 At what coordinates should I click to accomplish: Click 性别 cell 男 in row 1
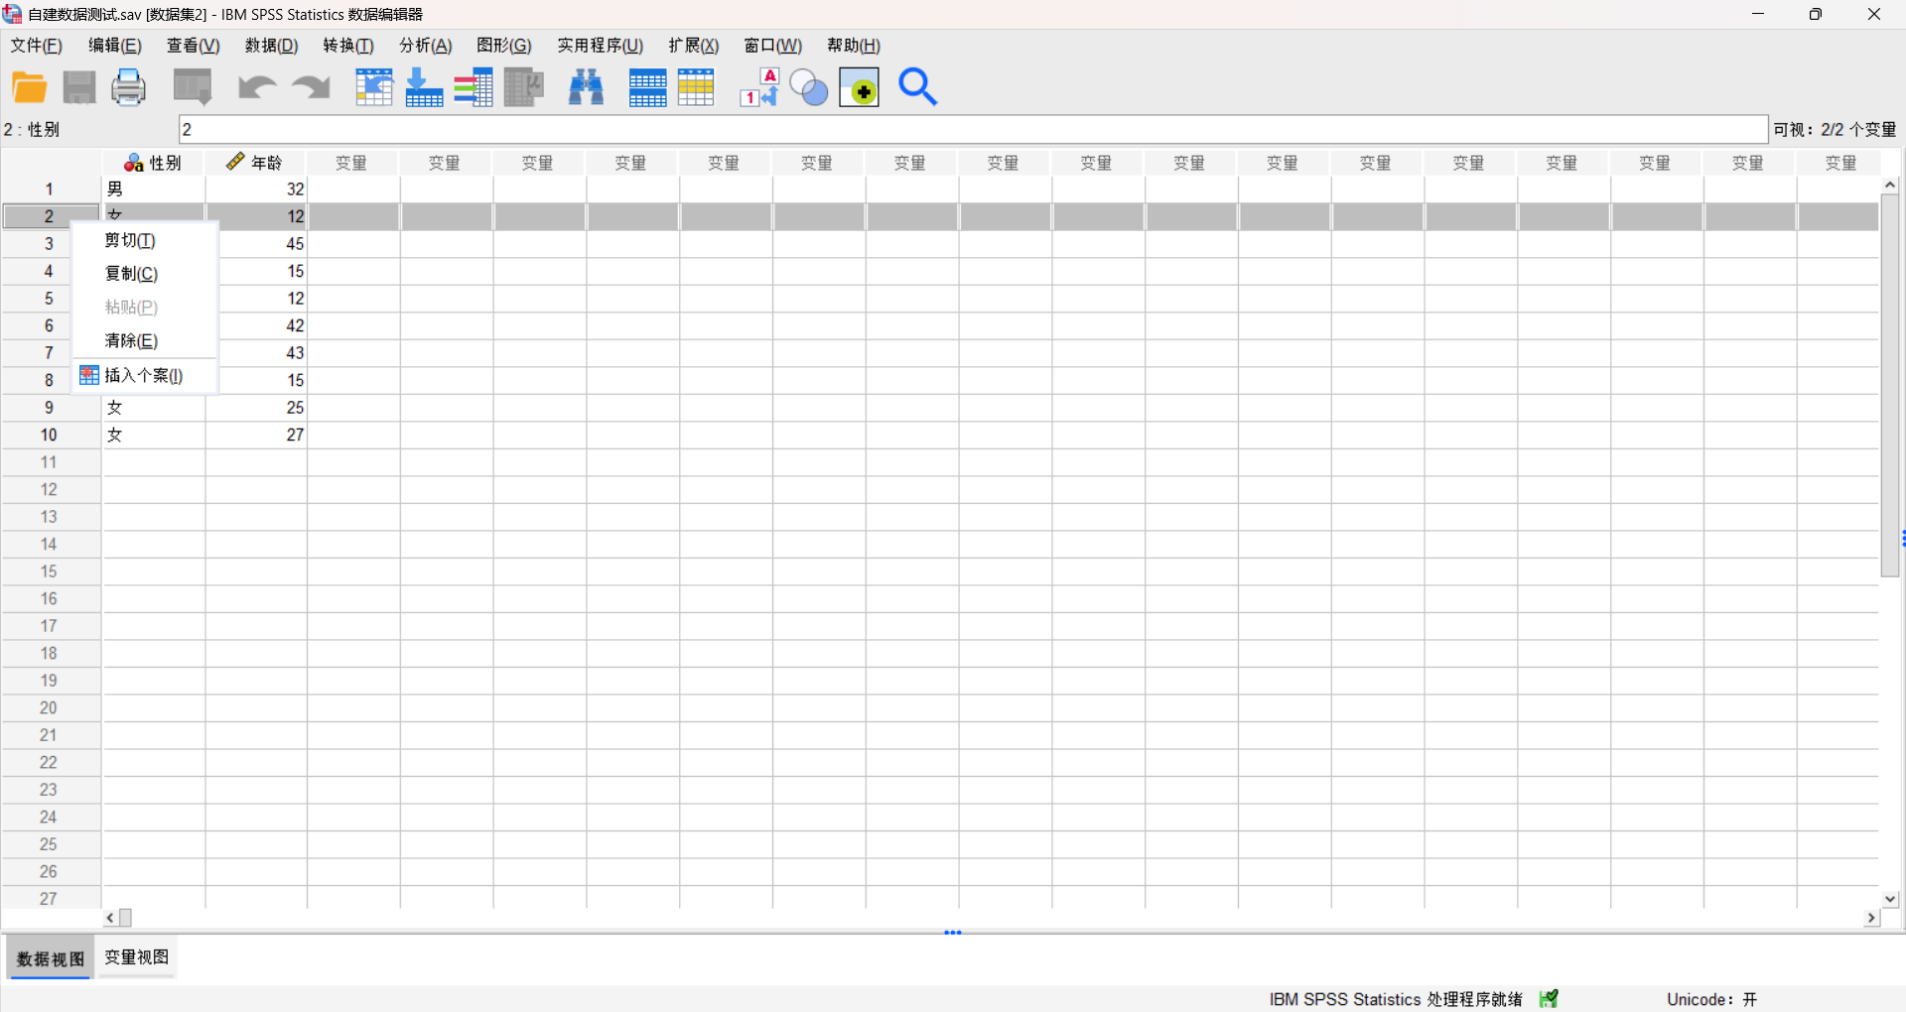(x=153, y=190)
